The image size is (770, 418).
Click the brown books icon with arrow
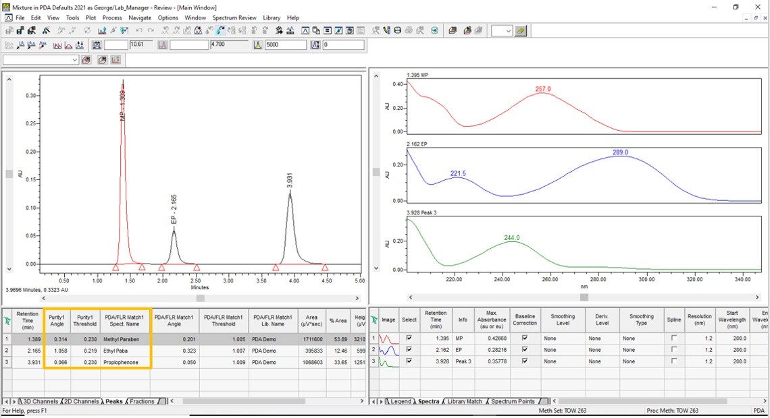(467, 30)
